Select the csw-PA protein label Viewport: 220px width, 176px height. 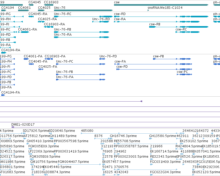point(120,62)
